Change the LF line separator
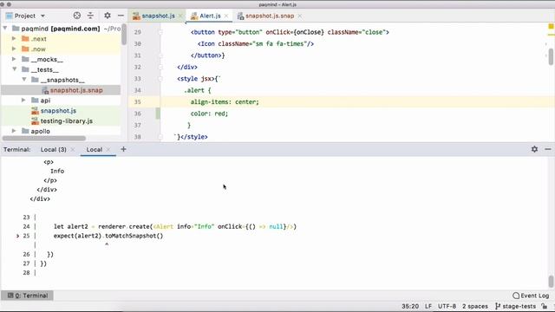This screenshot has height=312, width=555. tap(428, 306)
